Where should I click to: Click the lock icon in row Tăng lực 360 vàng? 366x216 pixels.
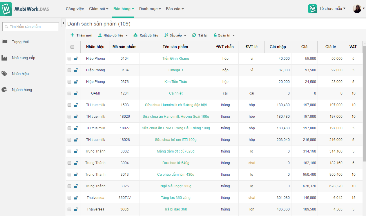(76, 198)
